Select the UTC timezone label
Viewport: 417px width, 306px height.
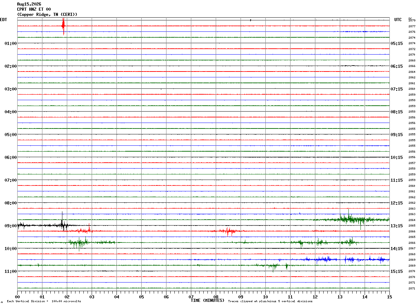(398, 20)
